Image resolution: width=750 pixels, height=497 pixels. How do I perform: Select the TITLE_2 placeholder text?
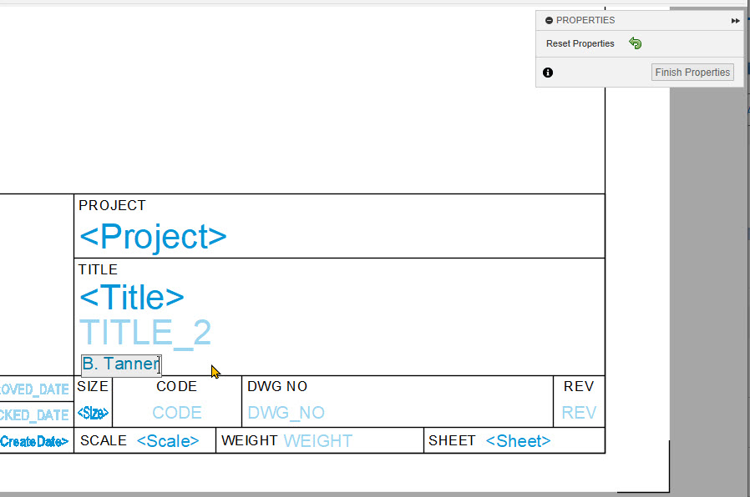coord(145,333)
